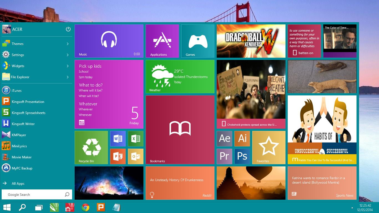Open Katrina wants to romance Ranbir news tile
Screen dimensions: 379x213
click(322, 183)
